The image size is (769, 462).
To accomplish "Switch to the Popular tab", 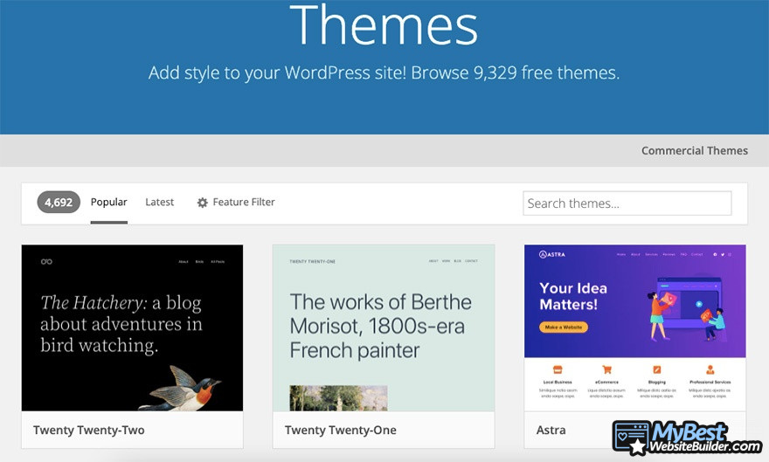I will (109, 202).
